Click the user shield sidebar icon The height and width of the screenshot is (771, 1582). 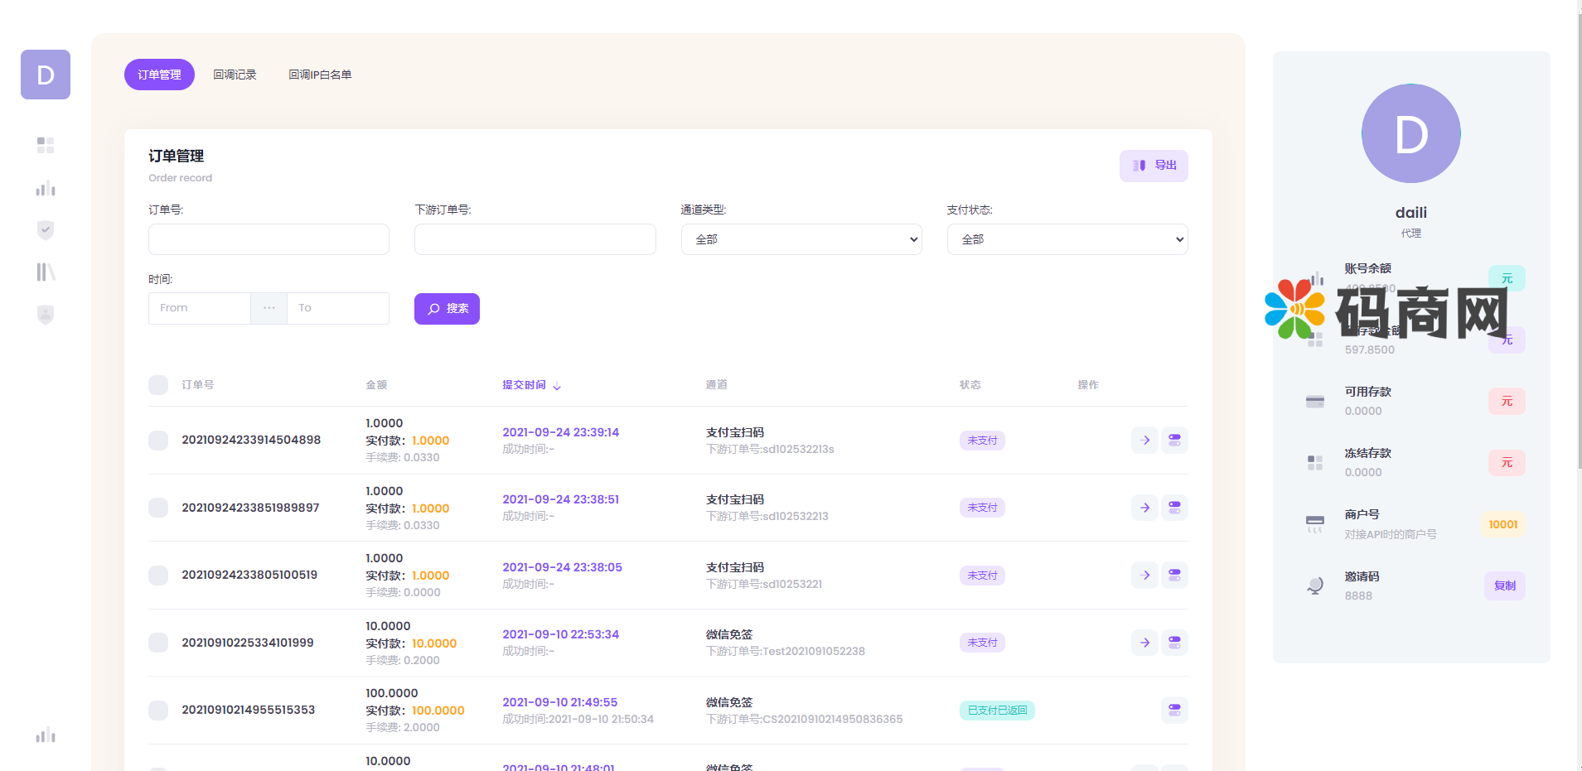coord(46,315)
